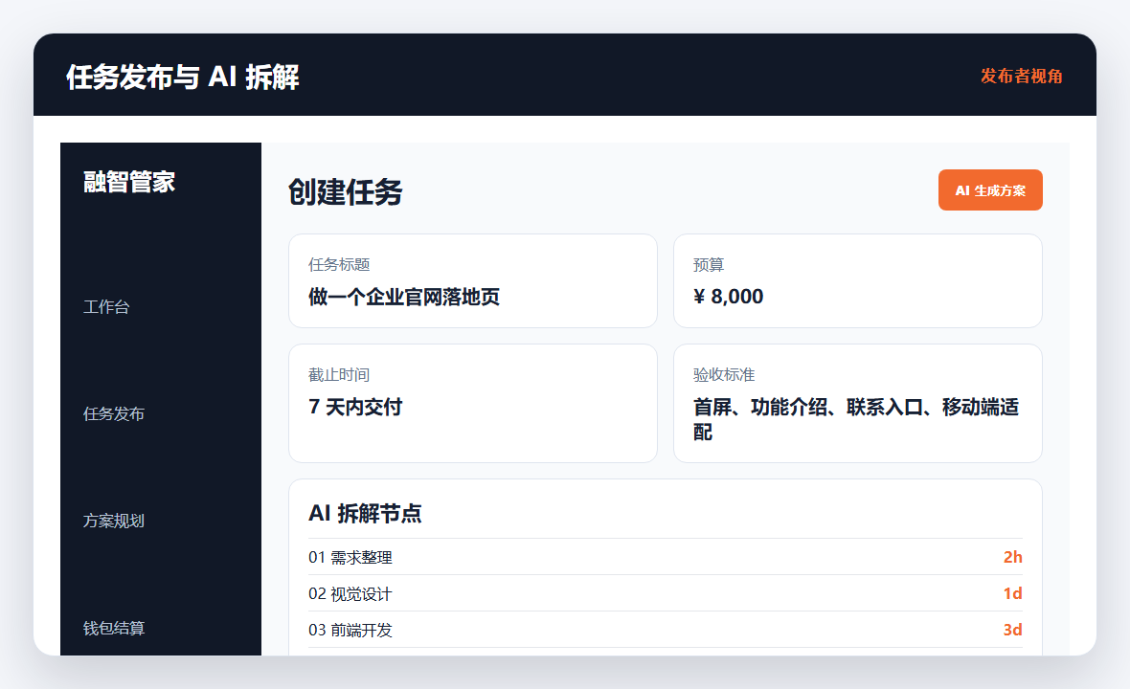Click the 创建任务 heading

[x=345, y=192]
